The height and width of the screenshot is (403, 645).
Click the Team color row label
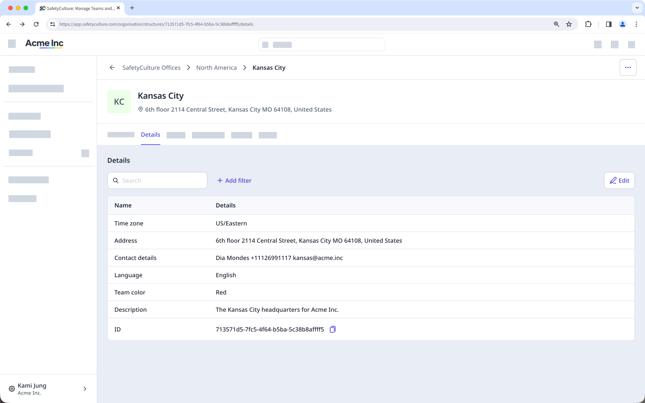[x=130, y=293]
